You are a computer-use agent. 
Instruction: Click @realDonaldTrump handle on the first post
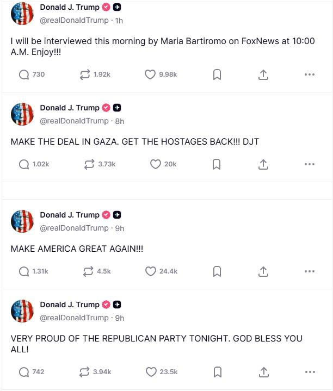[x=74, y=20]
